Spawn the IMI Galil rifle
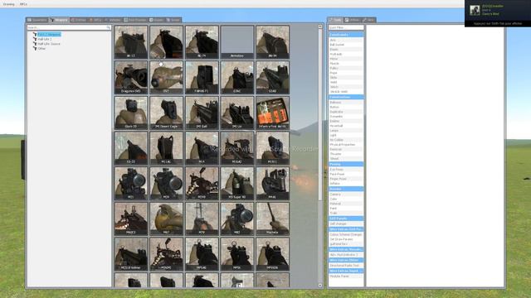The image size is (531, 298). pos(202,113)
